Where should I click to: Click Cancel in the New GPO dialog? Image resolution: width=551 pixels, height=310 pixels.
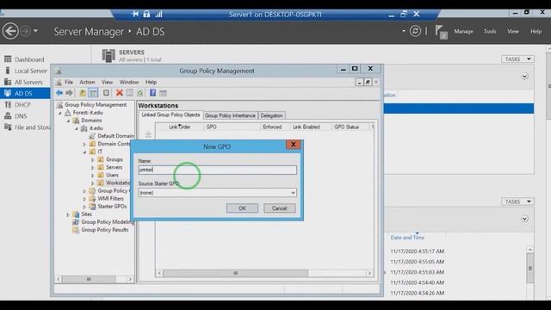(279, 208)
